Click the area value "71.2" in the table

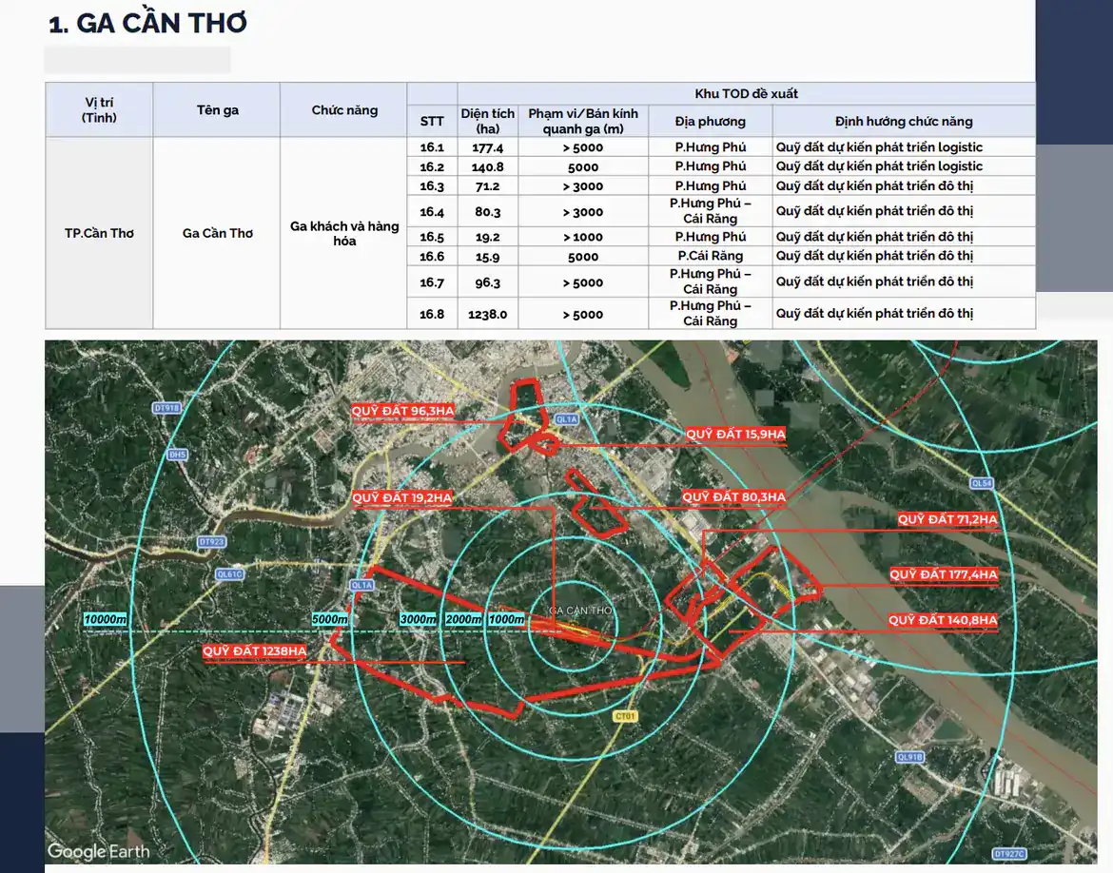488,186
